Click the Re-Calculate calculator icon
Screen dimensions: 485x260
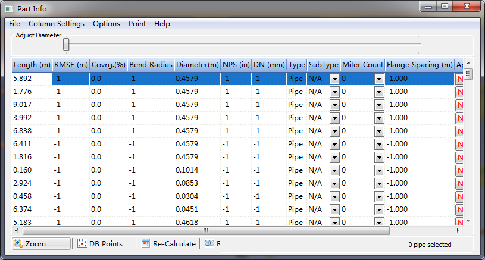(146, 243)
